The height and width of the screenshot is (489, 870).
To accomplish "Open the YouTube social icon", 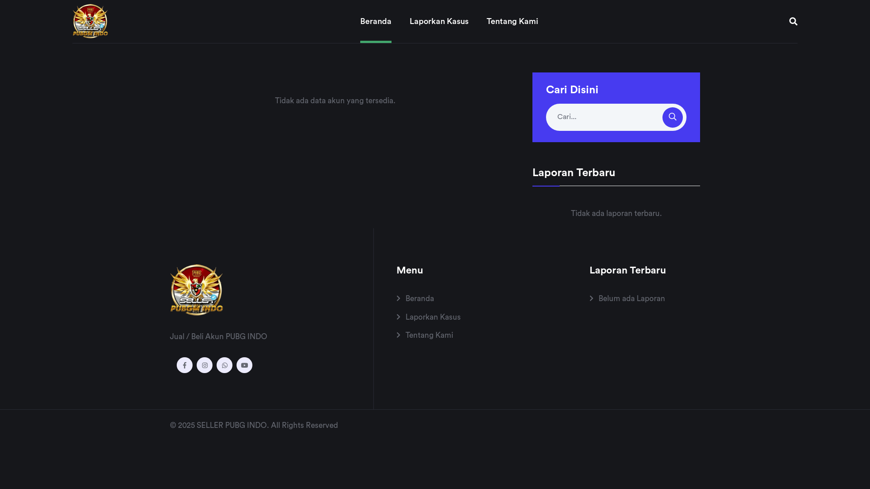I will pyautogui.click(x=244, y=365).
